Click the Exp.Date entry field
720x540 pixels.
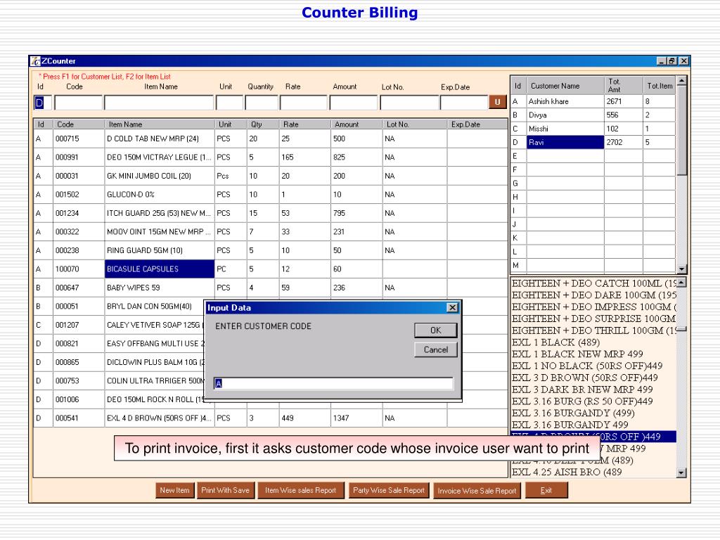point(464,103)
